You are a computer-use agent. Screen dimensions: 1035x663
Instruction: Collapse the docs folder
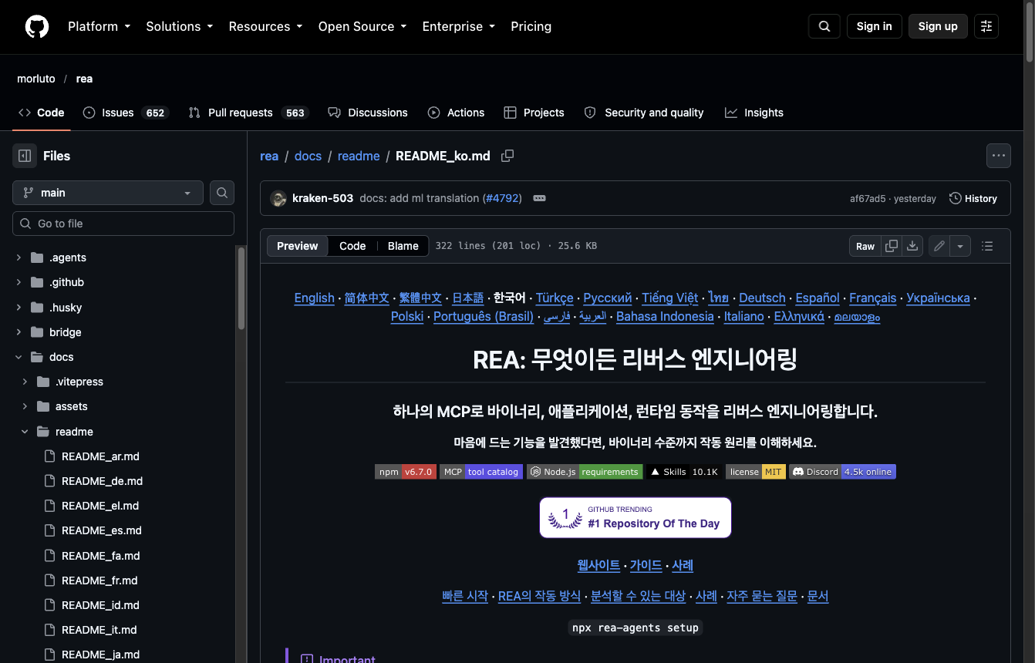click(19, 357)
